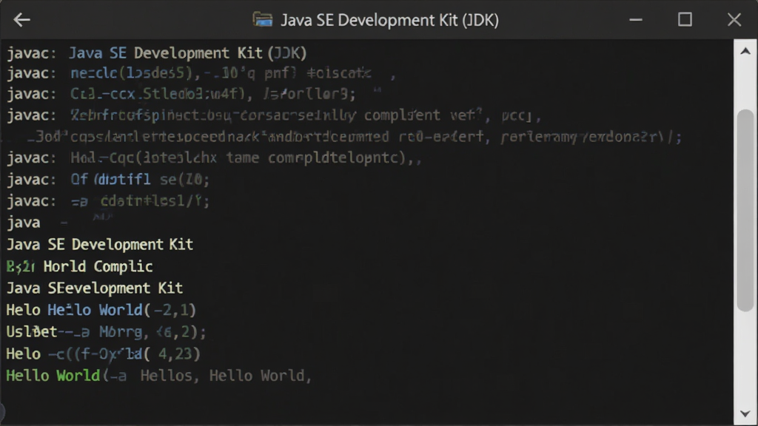
Task: Click the line starting with 'Usl'
Action: (107, 332)
